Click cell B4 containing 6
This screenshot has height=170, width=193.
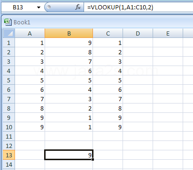click(x=69, y=71)
